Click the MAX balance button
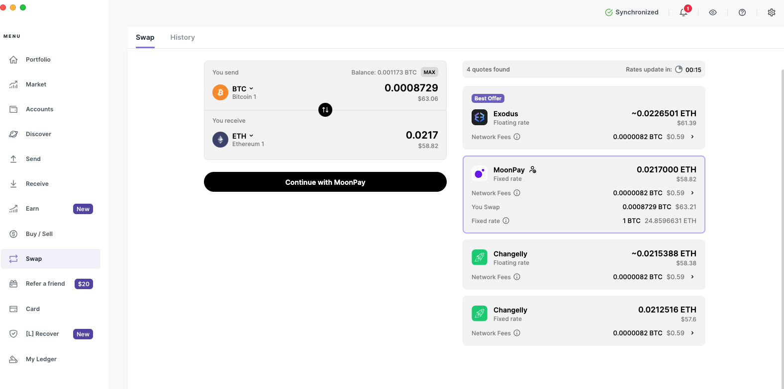784x389 pixels. (x=429, y=72)
